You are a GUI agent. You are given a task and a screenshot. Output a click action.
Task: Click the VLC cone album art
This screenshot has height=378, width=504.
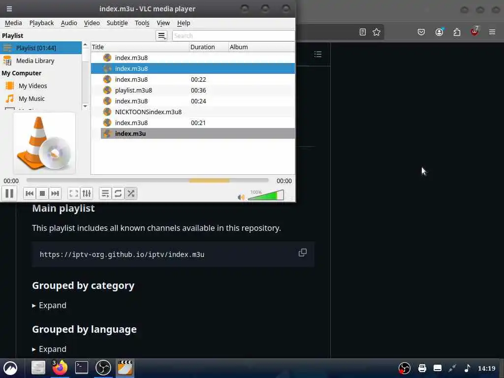[44, 143]
